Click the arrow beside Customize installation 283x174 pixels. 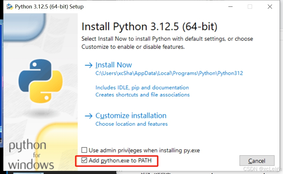pos(89,116)
